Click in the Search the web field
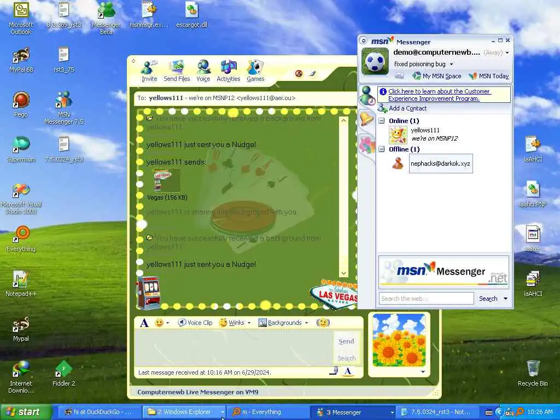 point(427,299)
